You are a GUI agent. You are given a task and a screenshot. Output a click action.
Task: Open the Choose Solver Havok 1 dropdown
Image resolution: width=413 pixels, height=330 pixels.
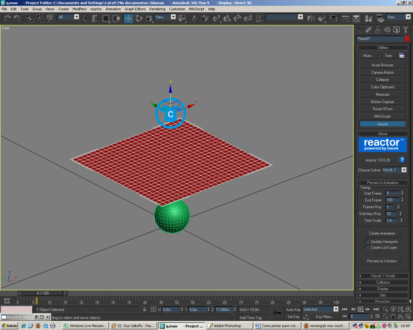pos(394,170)
